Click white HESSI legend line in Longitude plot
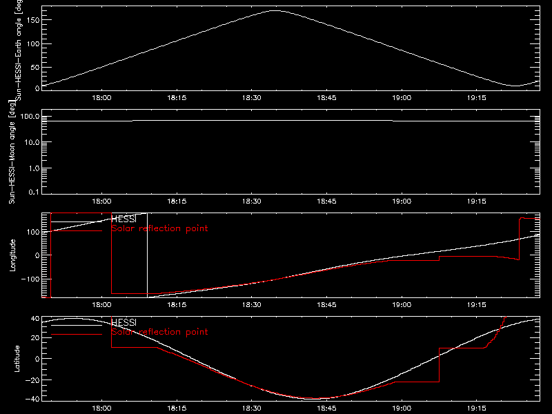This screenshot has width=552, height=414. click(77, 221)
